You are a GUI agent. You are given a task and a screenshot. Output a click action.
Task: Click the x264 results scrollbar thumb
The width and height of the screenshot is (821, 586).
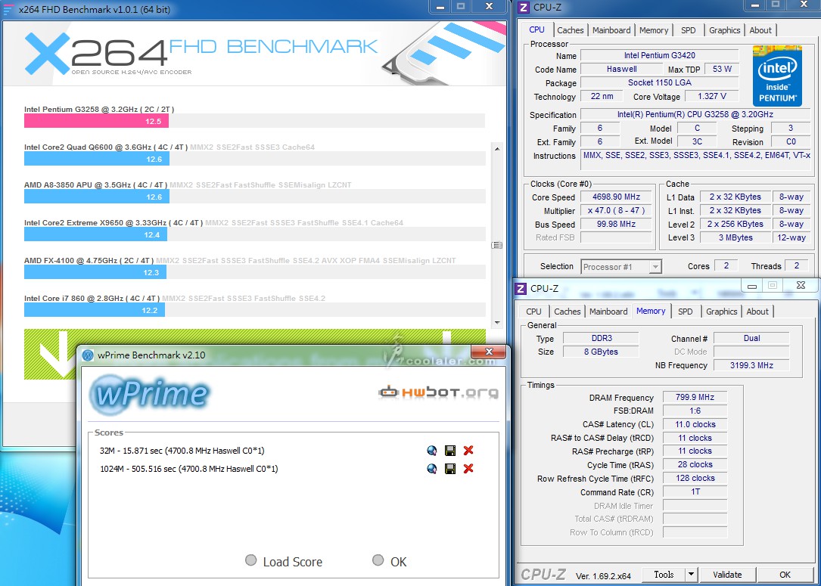497,245
